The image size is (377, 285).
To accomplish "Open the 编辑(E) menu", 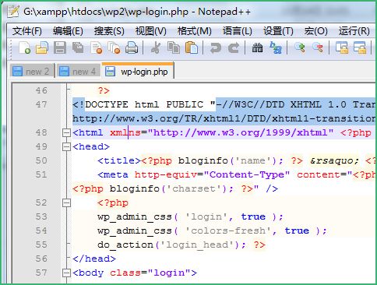I will pyautogui.click(x=68, y=31).
